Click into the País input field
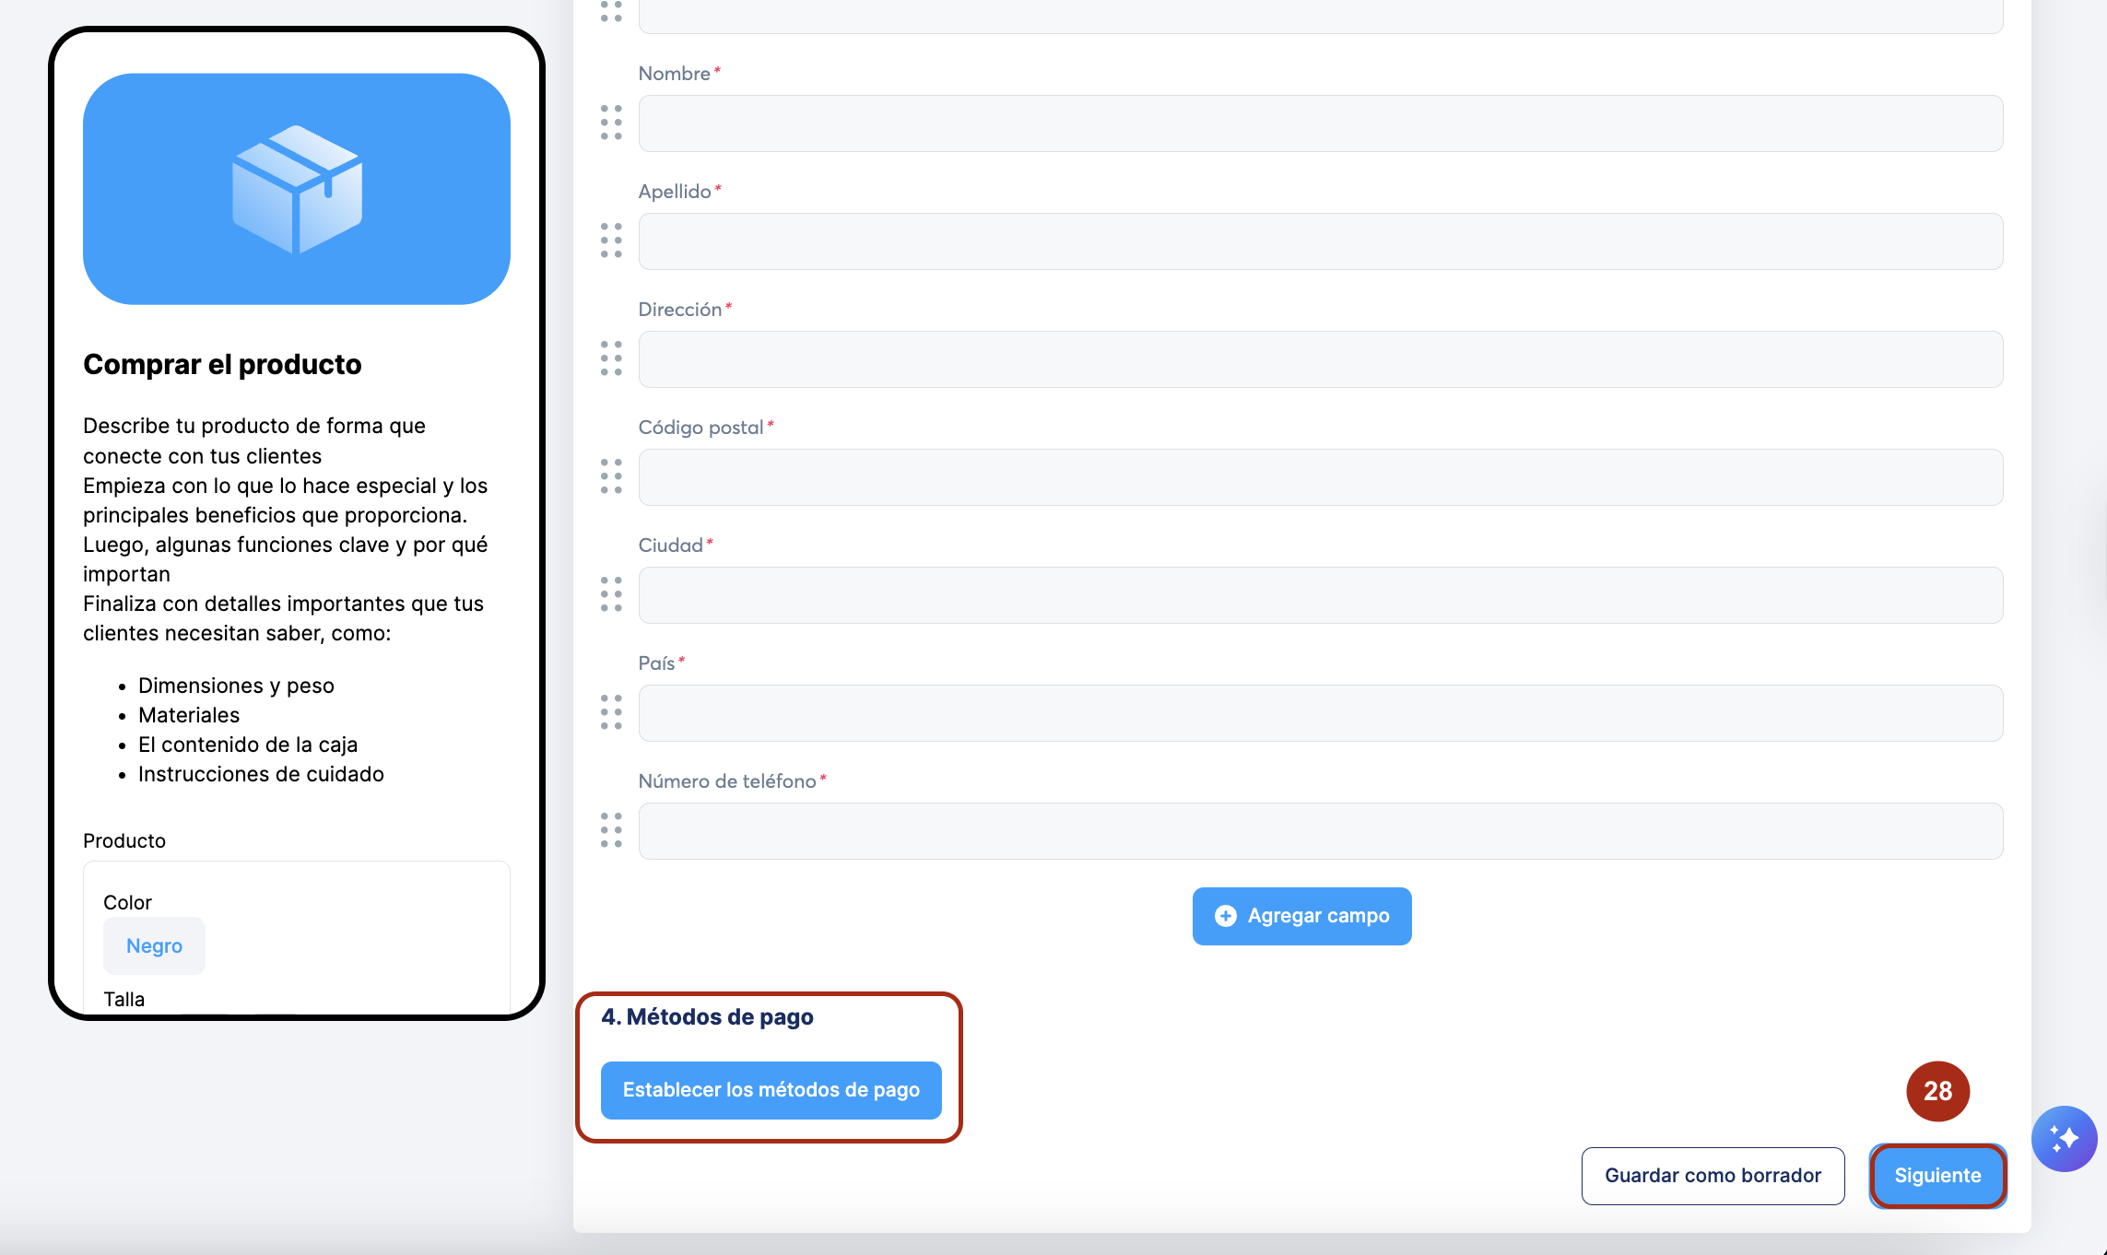The height and width of the screenshot is (1255, 2107). (1320, 713)
